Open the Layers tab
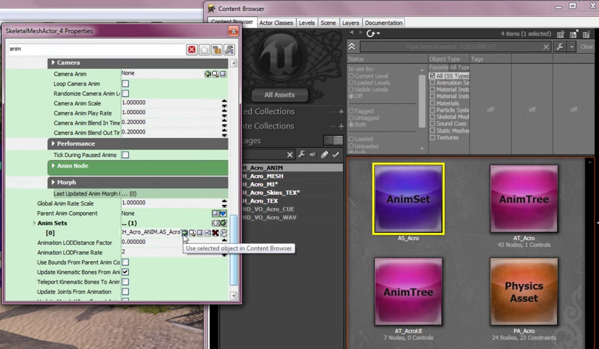The width and height of the screenshot is (599, 349). [350, 23]
